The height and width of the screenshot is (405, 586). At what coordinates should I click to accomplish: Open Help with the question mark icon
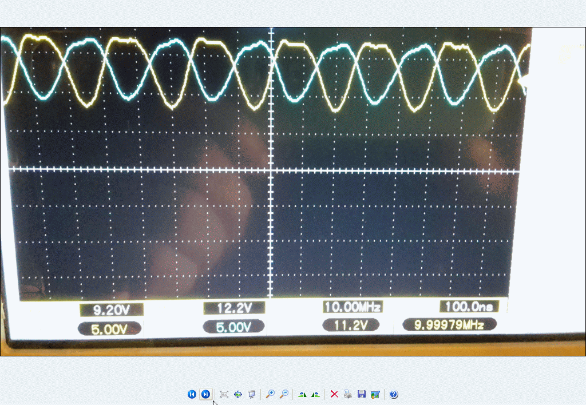(x=394, y=394)
